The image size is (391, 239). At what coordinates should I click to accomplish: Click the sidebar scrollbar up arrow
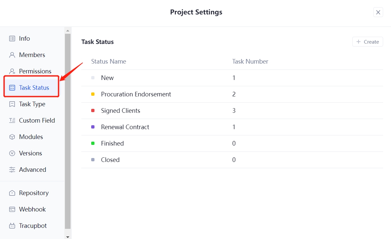pos(68,31)
